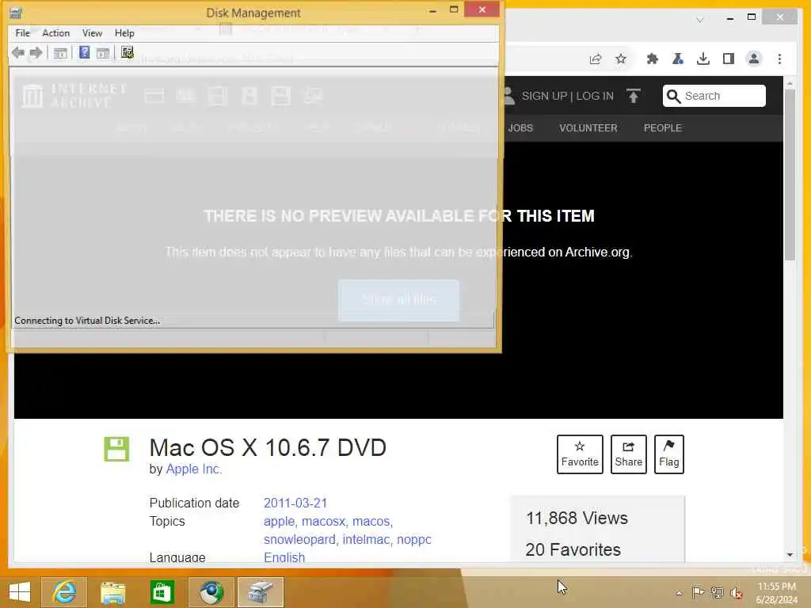Click the Back arrow in Disk Management toolbar
811x608 pixels.
coord(18,52)
